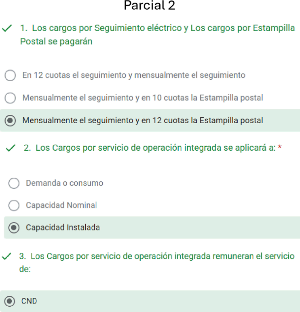Pick the 'Demanda o consumo' radio button
The image size is (300, 312).
14,183
